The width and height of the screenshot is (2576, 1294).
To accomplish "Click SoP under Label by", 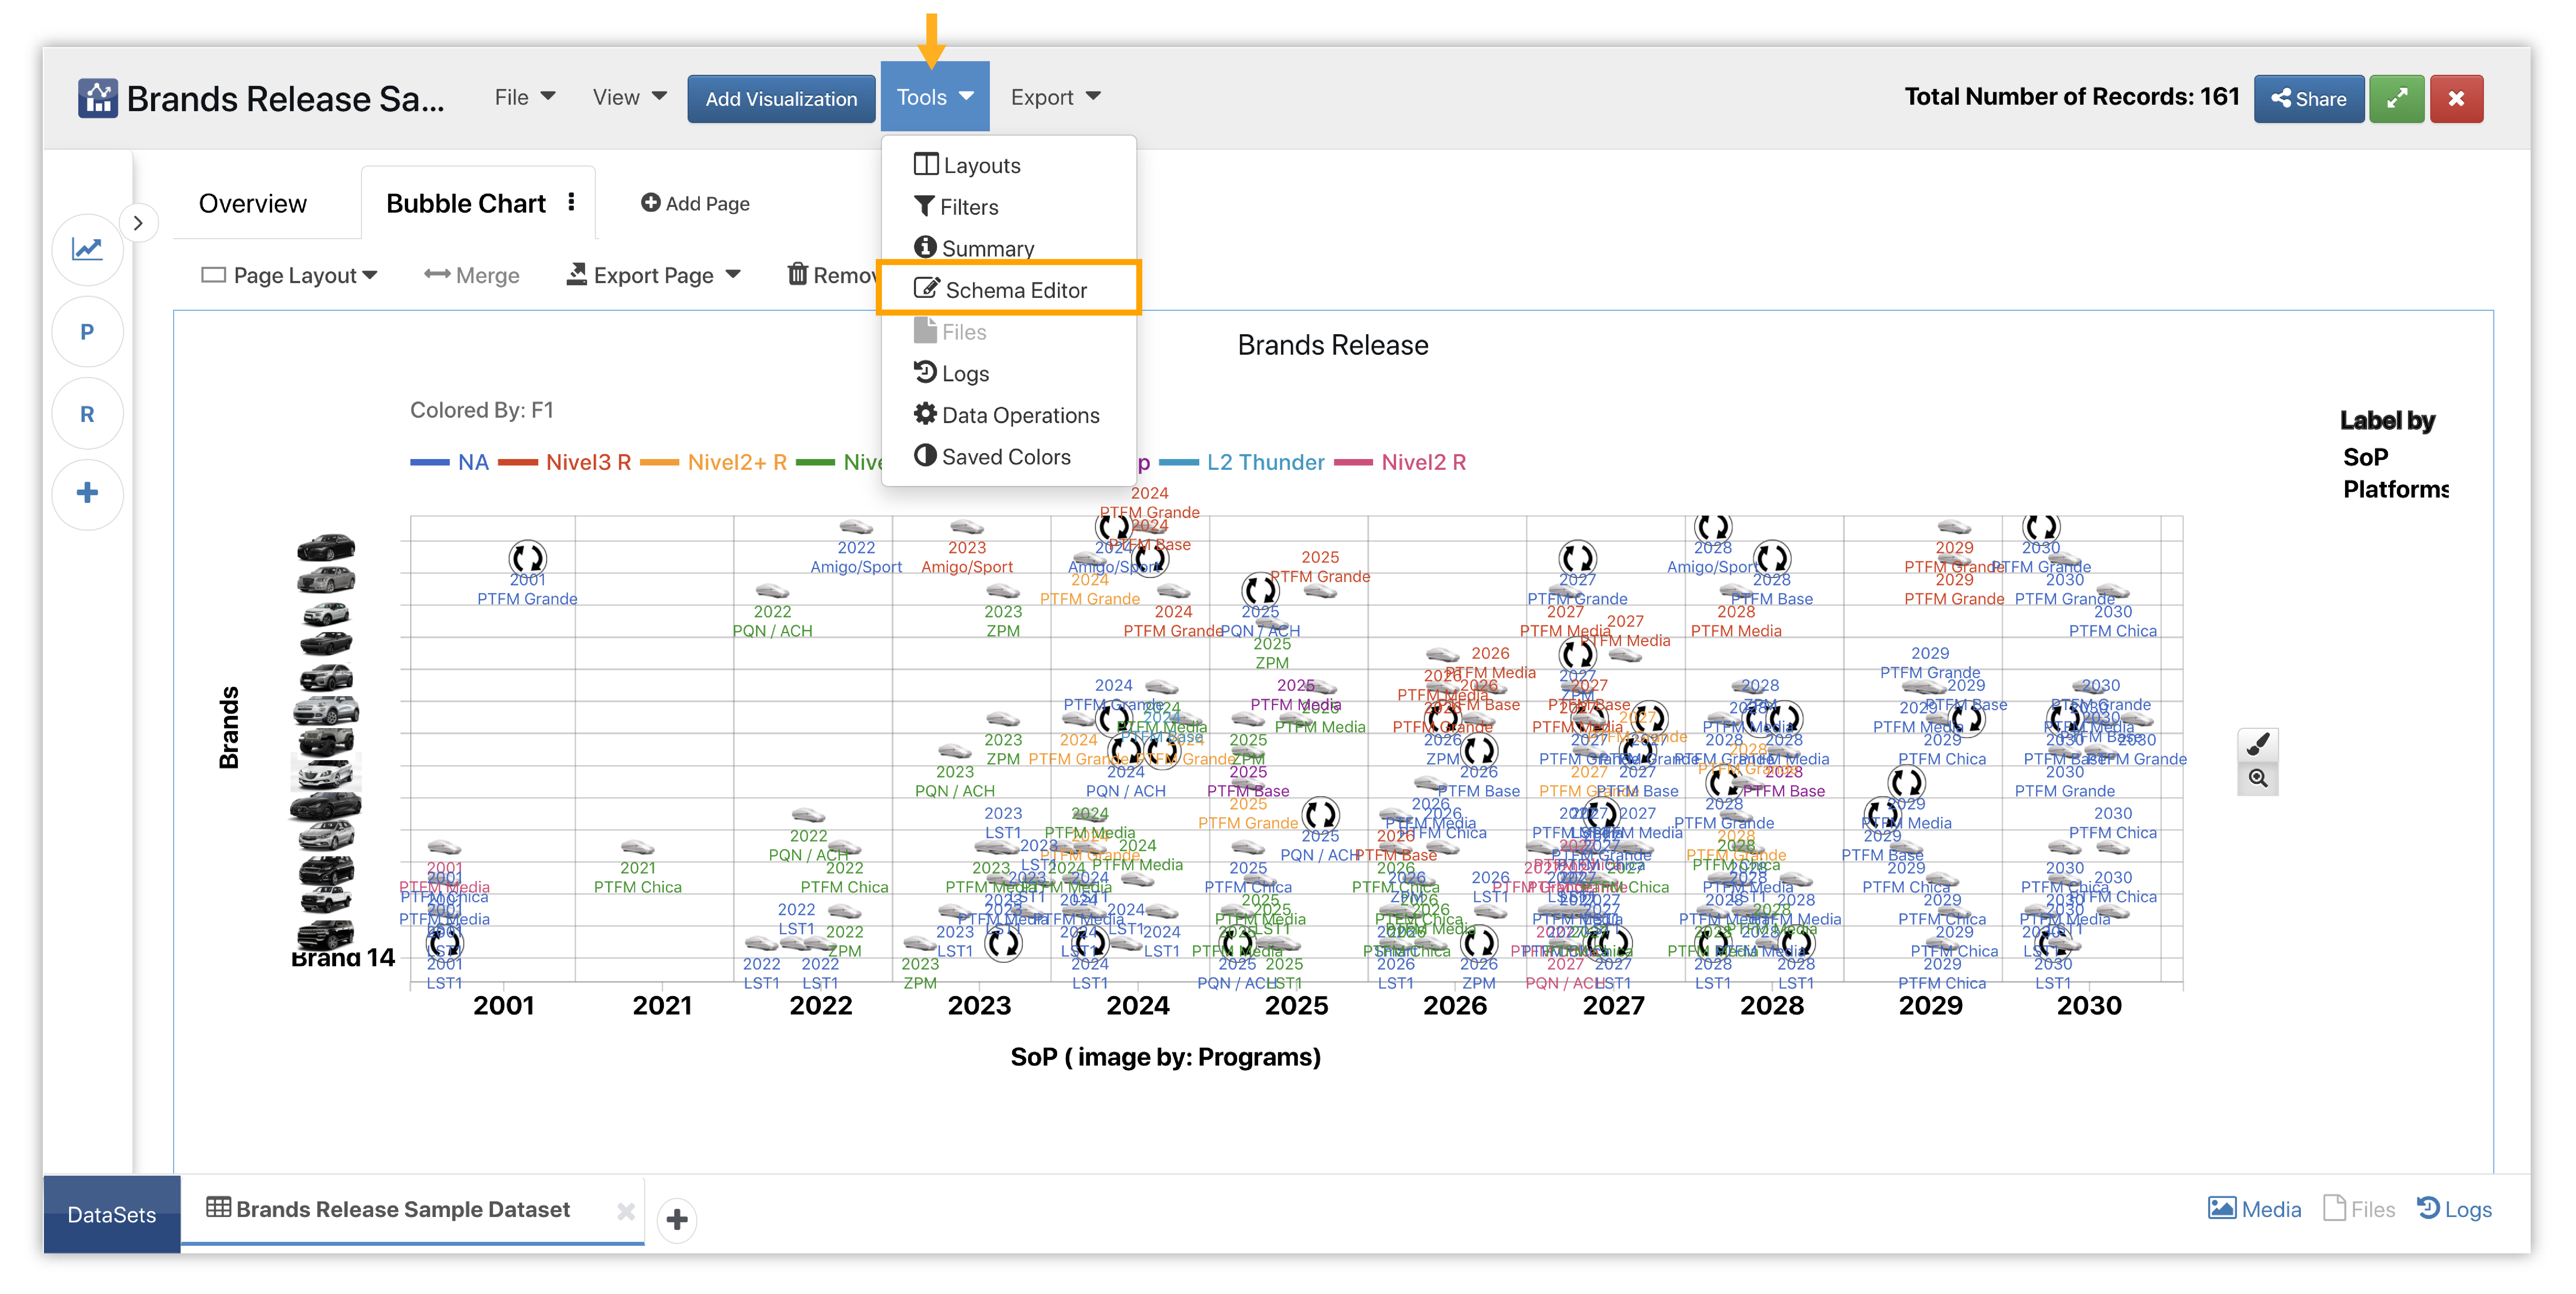I will [2365, 457].
